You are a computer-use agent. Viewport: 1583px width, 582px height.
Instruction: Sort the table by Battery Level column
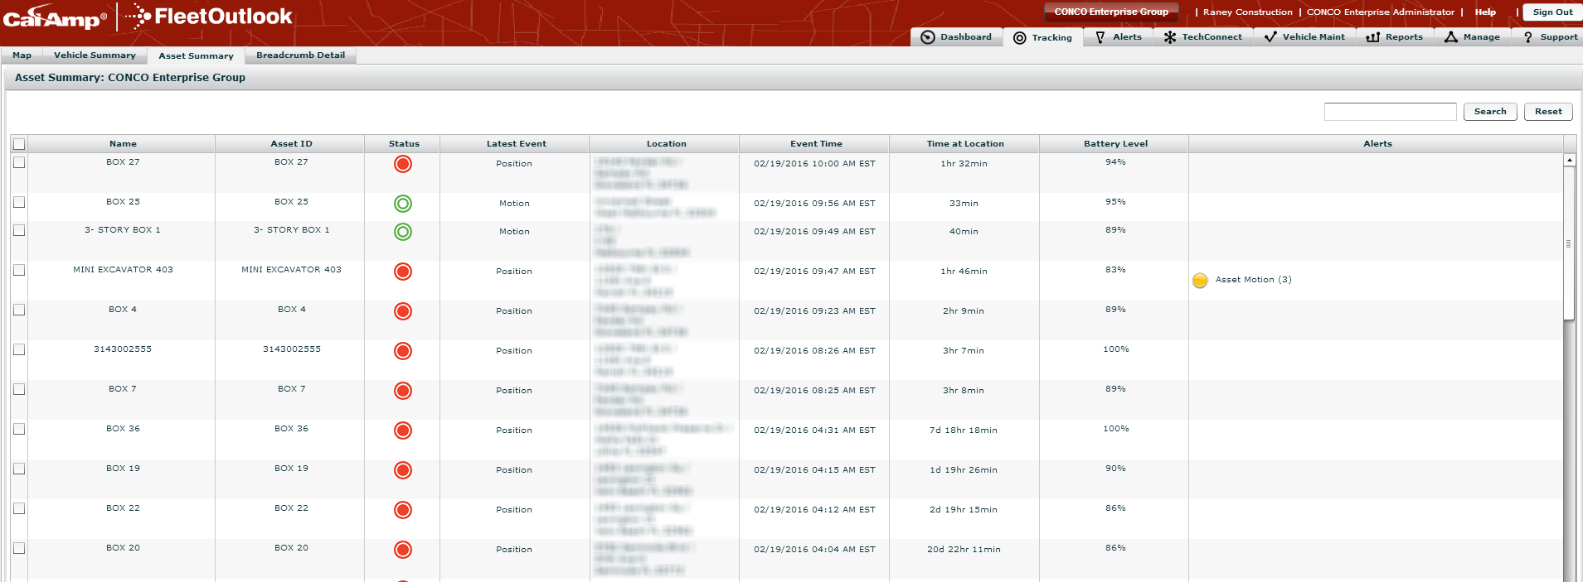pyautogui.click(x=1114, y=144)
